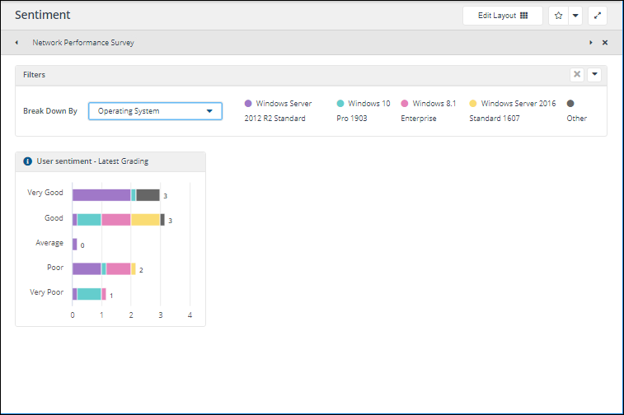This screenshot has width=624, height=415.
Task: Click the Edit Layout button
Action: tap(502, 16)
